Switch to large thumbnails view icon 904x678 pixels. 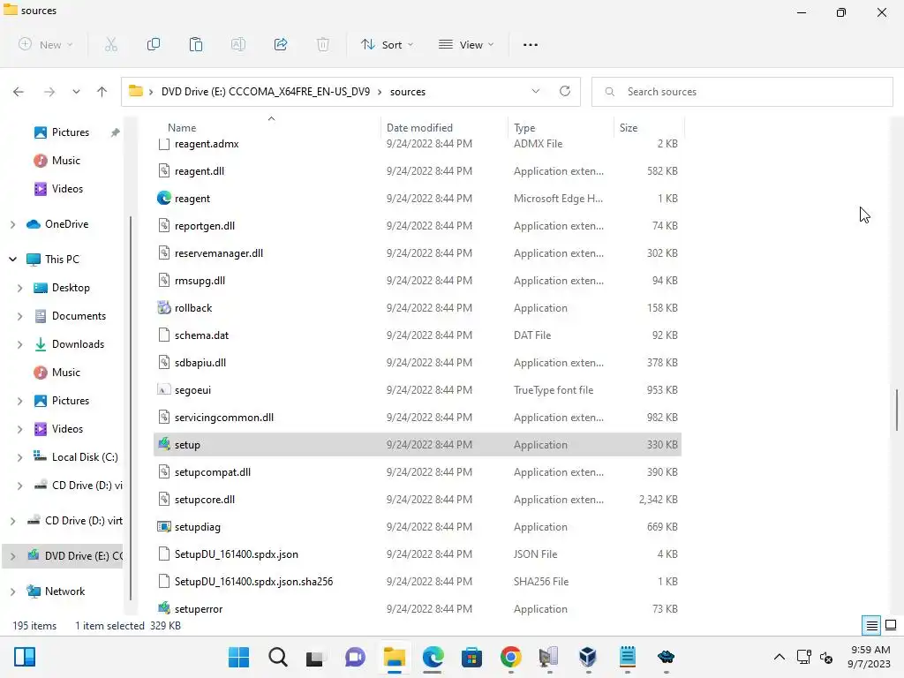click(x=891, y=625)
